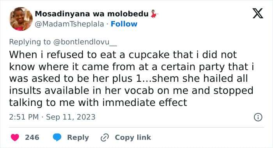Visit the @MadamTsheplala handle
The image size is (273, 148).
(69, 24)
